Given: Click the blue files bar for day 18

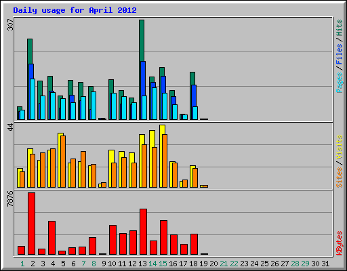Looking at the screenshot, I should tap(194, 96).
